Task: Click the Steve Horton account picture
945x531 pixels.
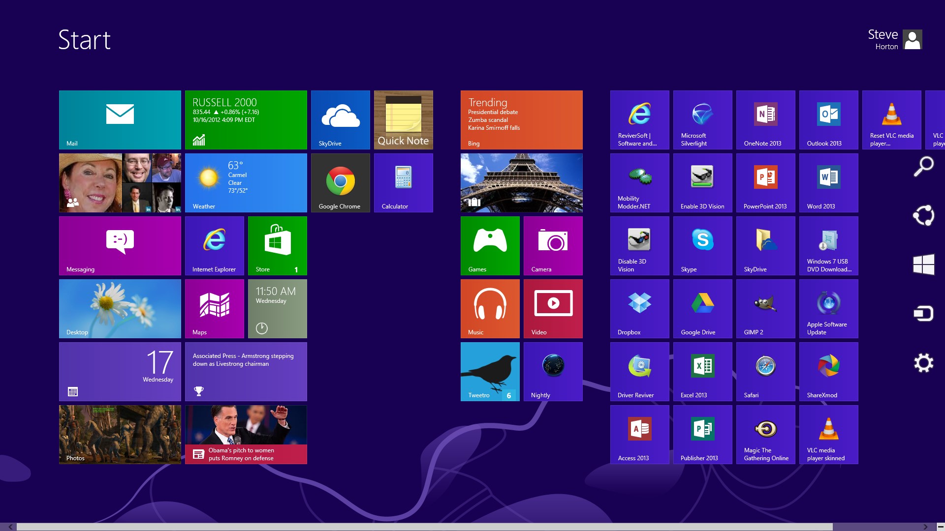Action: click(x=913, y=39)
